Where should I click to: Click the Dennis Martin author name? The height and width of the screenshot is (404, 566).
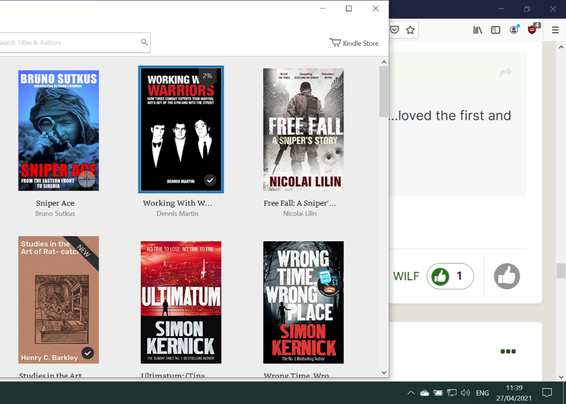tap(177, 214)
